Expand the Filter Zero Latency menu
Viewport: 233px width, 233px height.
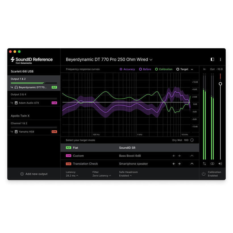pyautogui.click(x=101, y=176)
